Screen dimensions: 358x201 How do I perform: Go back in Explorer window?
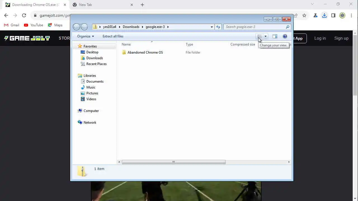click(x=76, y=27)
